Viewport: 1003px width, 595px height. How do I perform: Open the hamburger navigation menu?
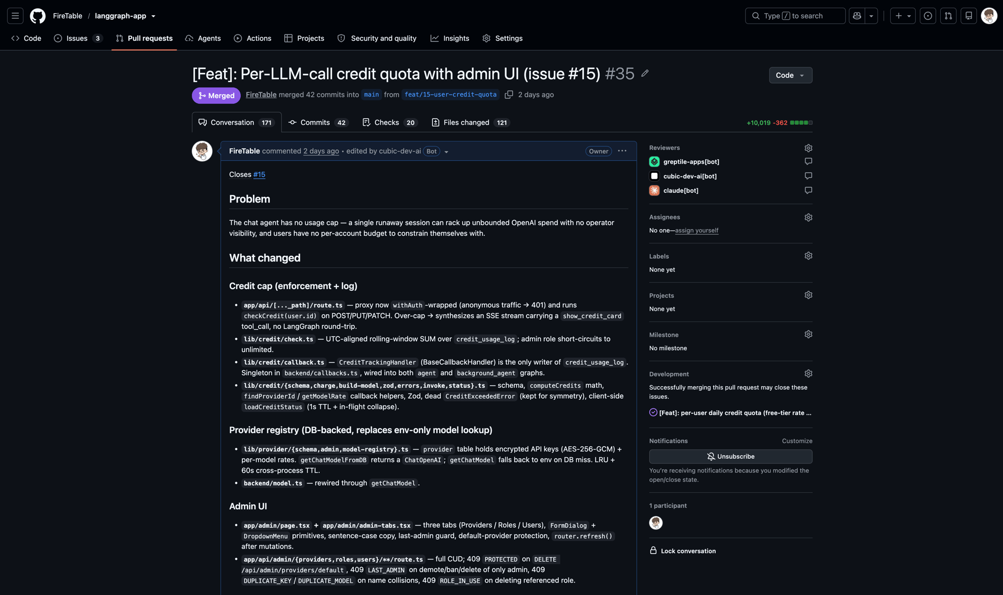[15, 16]
